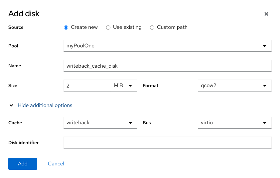Viewport: 280px width, 178px height.
Task: Click the caret arrow in Pool selector
Action: coord(265,46)
